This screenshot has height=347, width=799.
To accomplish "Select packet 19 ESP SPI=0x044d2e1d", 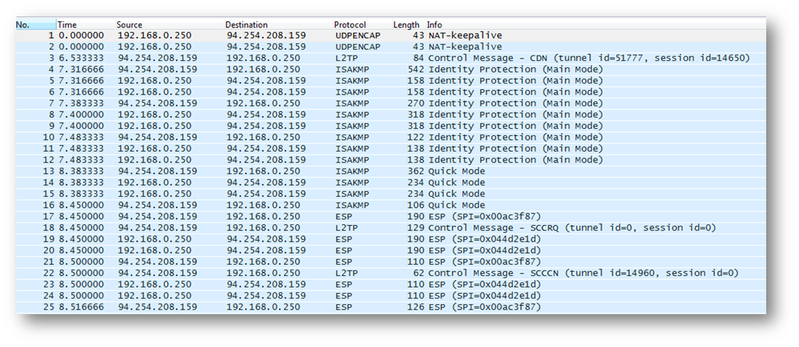I will (391, 239).
